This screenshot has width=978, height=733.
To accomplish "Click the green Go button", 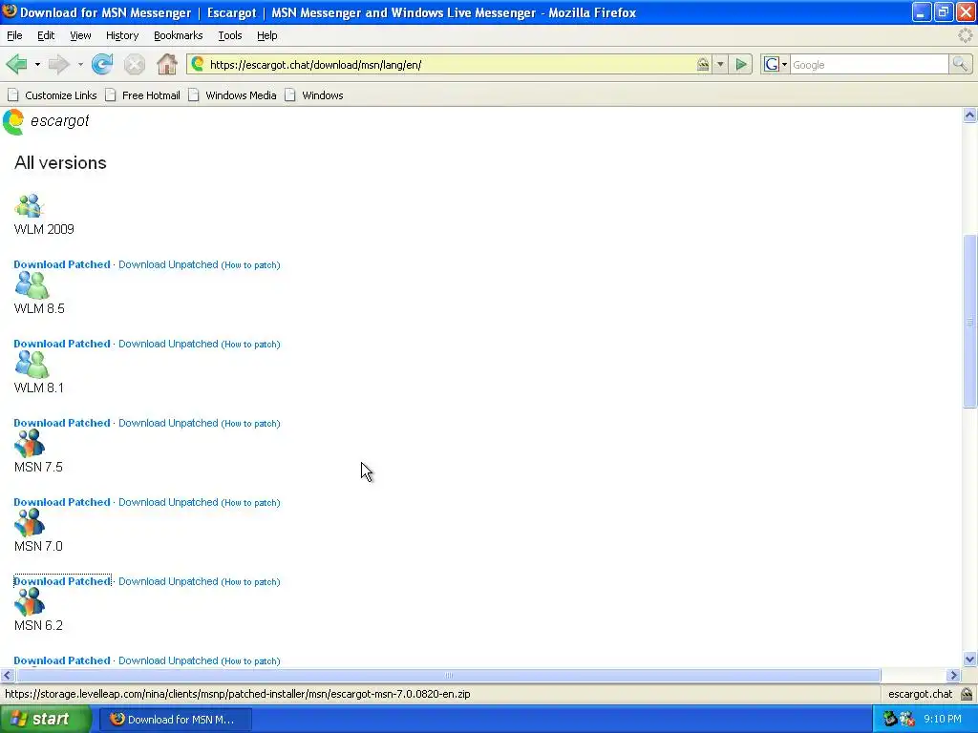I will click(741, 64).
